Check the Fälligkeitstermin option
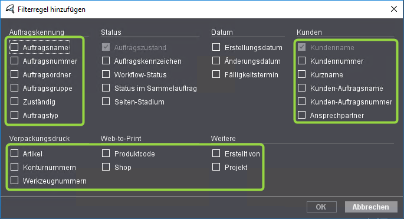Image resolution: width=404 pixels, height=219 pixels. point(216,74)
